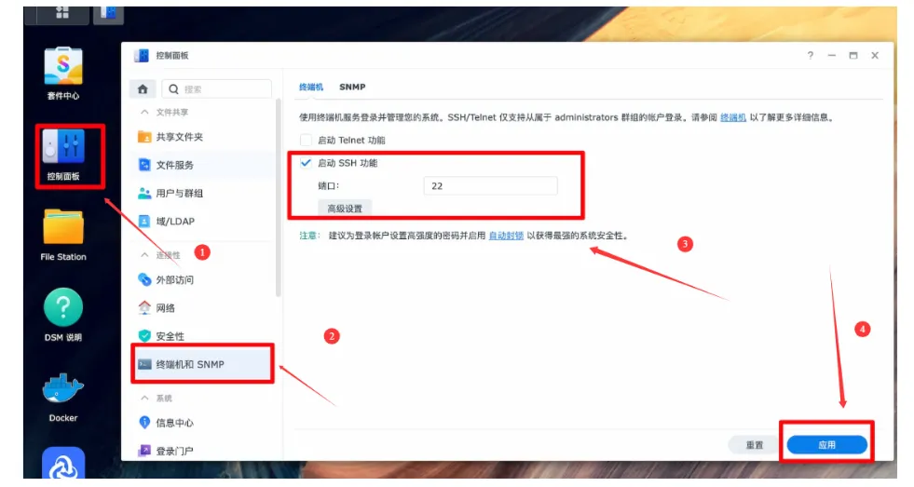Go to Control Panel home
This screenshot has height=487, width=914.
(143, 89)
